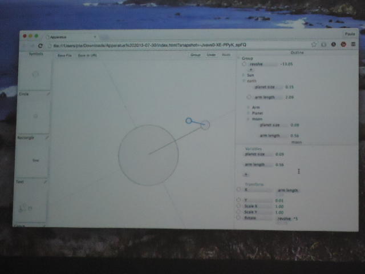Collapse the earth node in Outline

pos(244,81)
